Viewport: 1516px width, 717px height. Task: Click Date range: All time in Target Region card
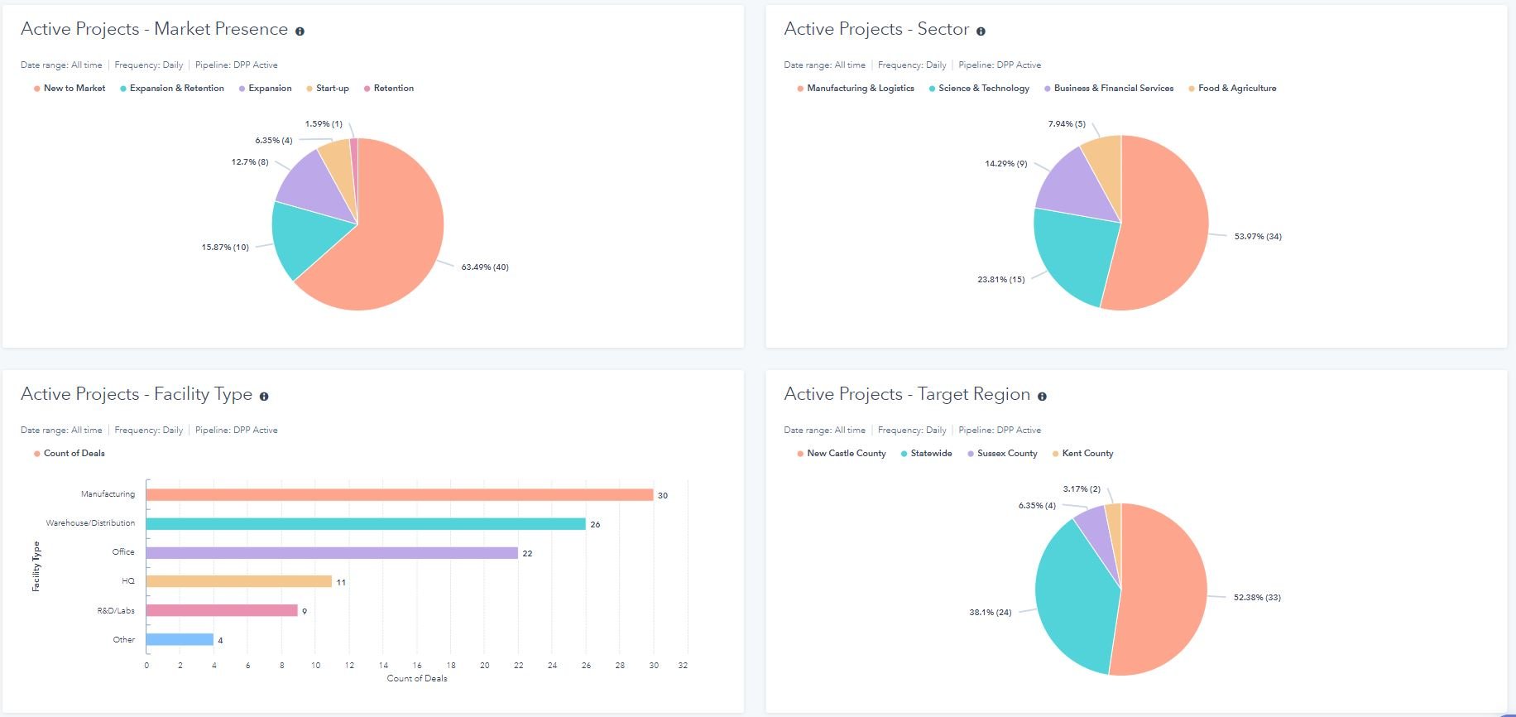point(824,431)
